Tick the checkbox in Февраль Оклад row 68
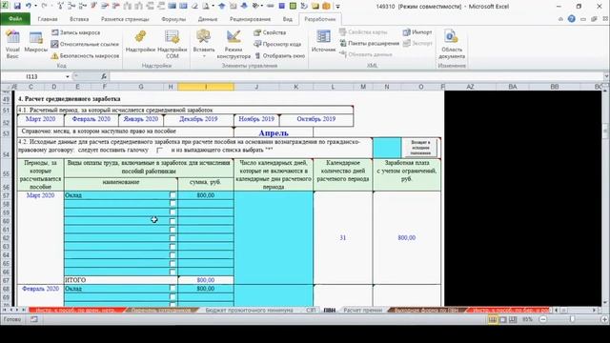 pyautogui.click(x=173, y=289)
